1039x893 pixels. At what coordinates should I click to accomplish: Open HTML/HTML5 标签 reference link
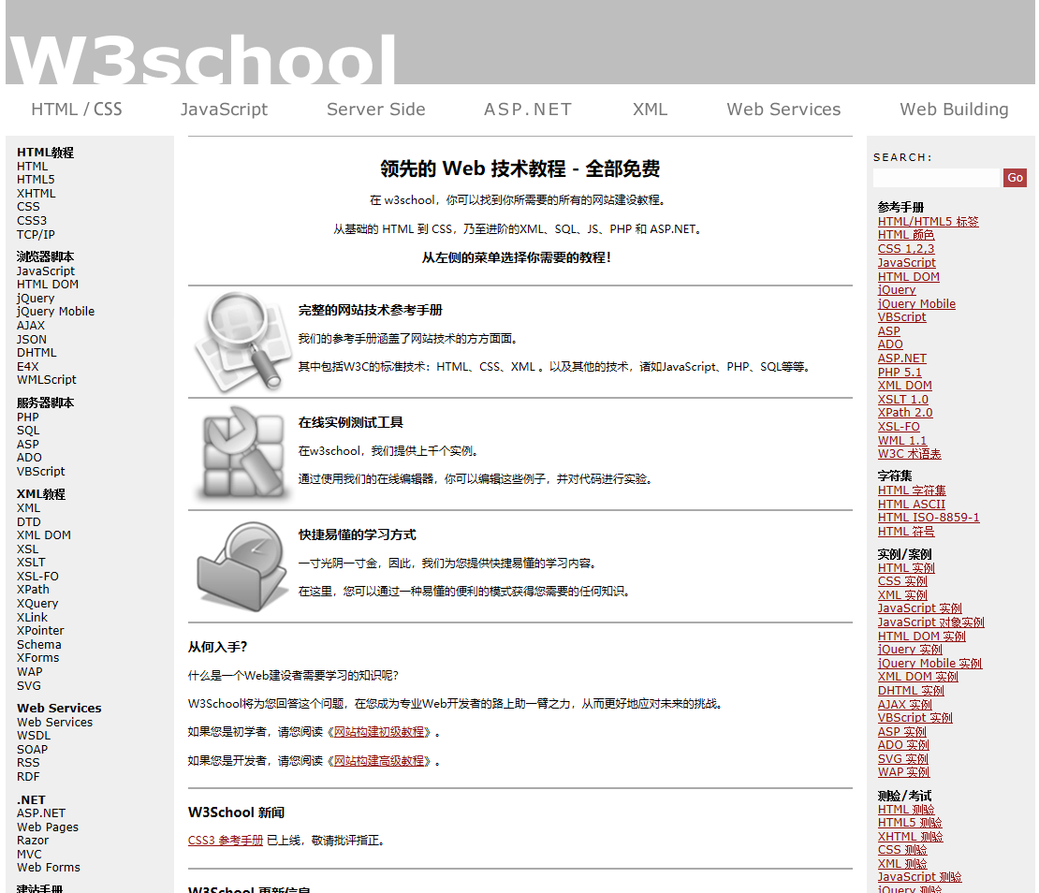pos(928,222)
